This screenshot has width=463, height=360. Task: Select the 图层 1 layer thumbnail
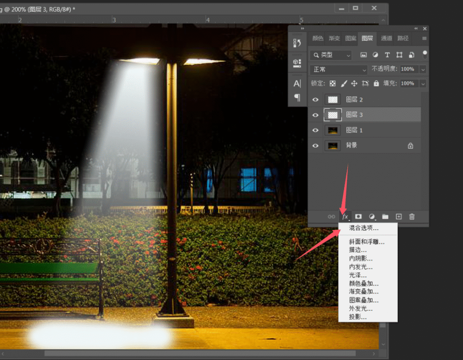coord(333,130)
